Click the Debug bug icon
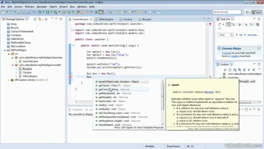Viewport: 264px width, 149px height. (x=40, y=12)
